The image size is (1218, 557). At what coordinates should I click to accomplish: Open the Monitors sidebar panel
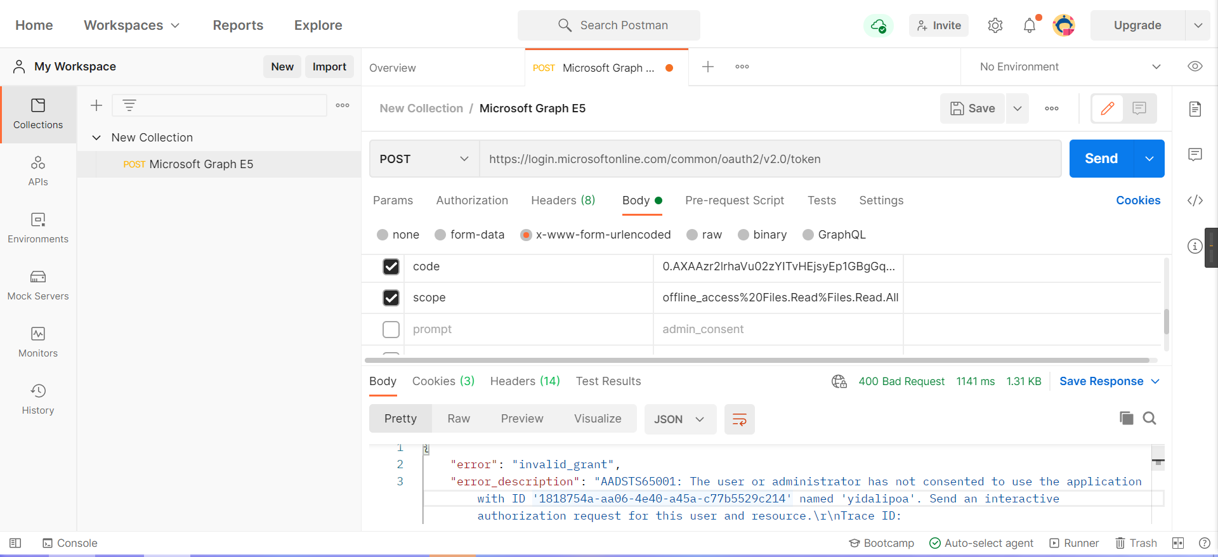[x=38, y=343]
